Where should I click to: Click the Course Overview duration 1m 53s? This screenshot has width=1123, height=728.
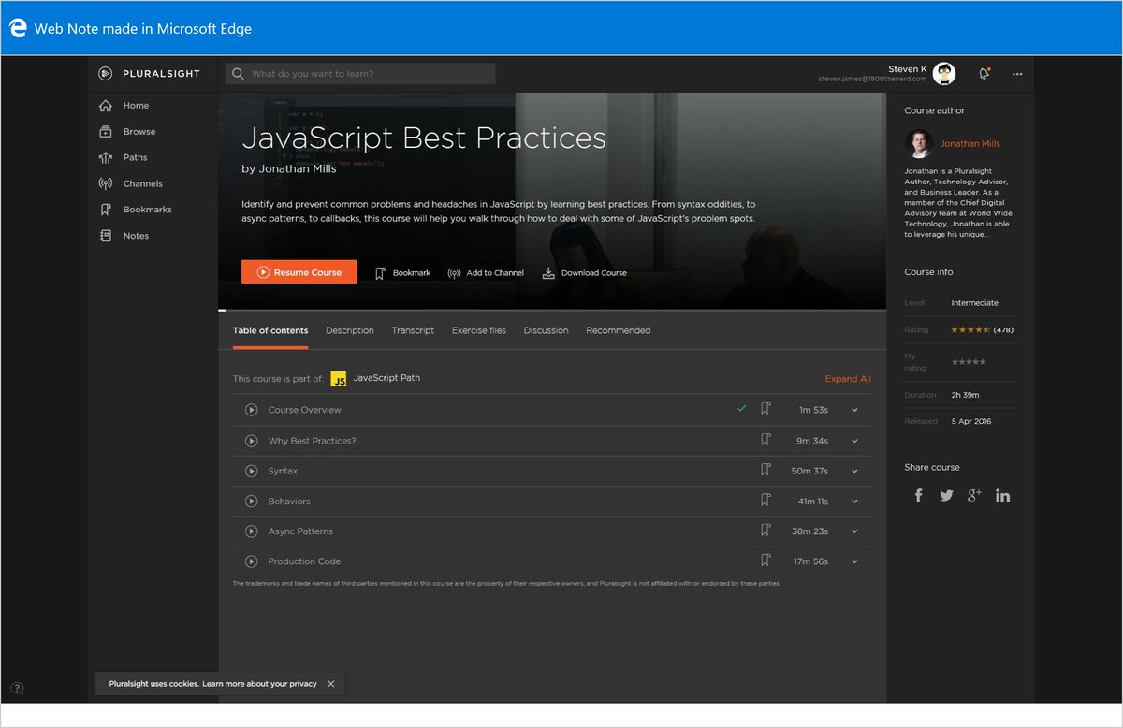tap(813, 410)
